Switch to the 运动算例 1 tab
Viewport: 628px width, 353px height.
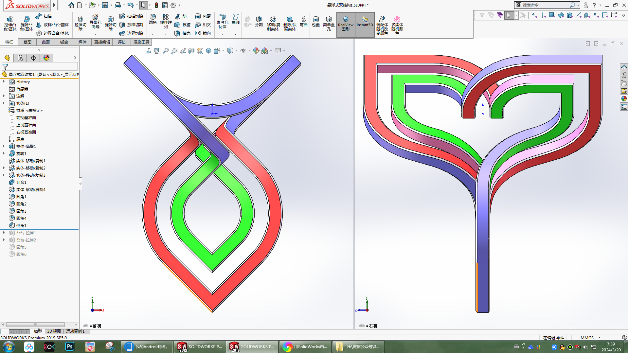pyautogui.click(x=75, y=331)
